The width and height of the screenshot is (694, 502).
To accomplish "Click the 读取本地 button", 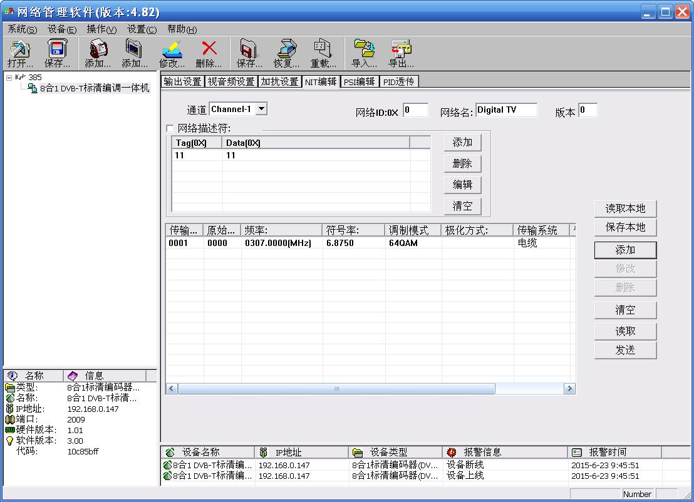I will coord(625,208).
